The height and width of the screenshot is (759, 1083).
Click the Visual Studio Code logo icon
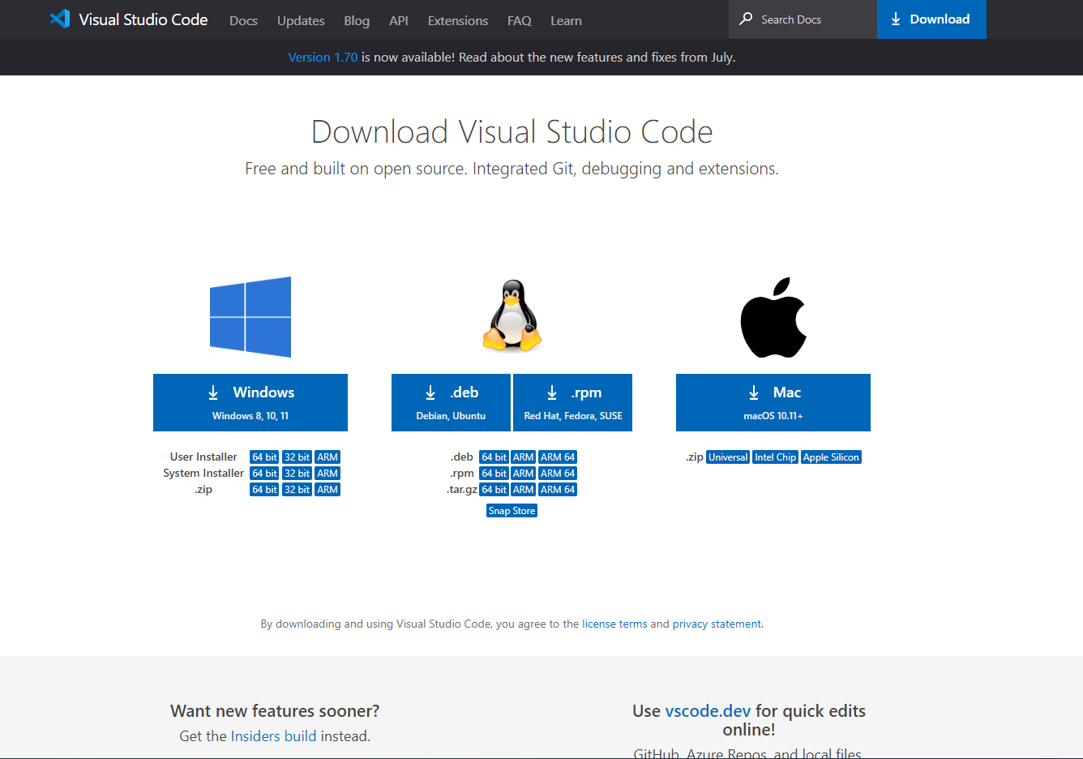[x=60, y=19]
